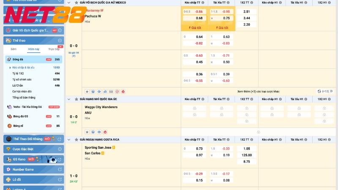Click the Bóng rổ basketball icon
The image size is (338, 190).
point(9,126)
